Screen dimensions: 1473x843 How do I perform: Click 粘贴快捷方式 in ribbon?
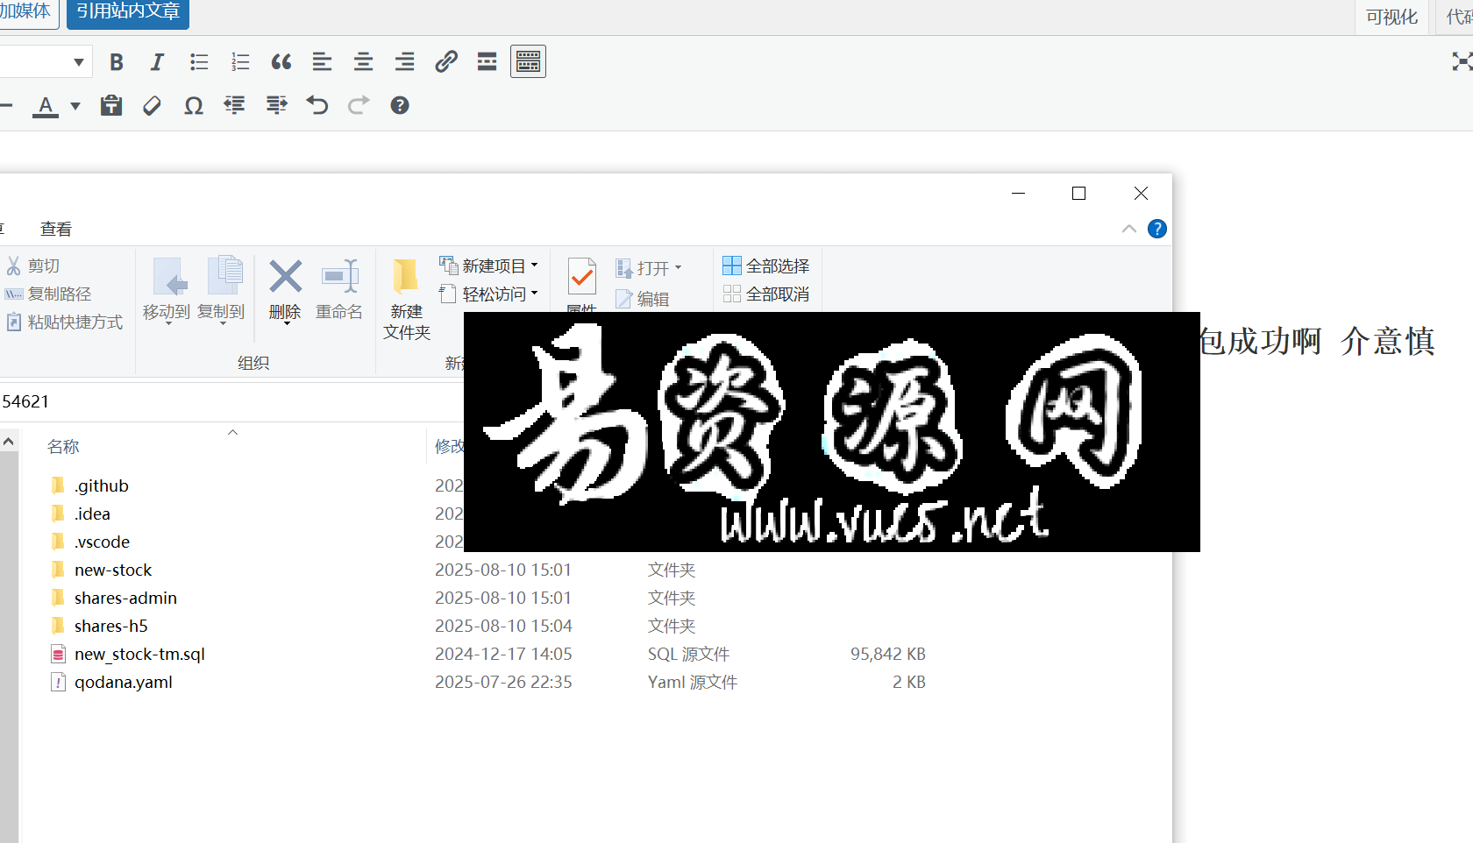64,322
